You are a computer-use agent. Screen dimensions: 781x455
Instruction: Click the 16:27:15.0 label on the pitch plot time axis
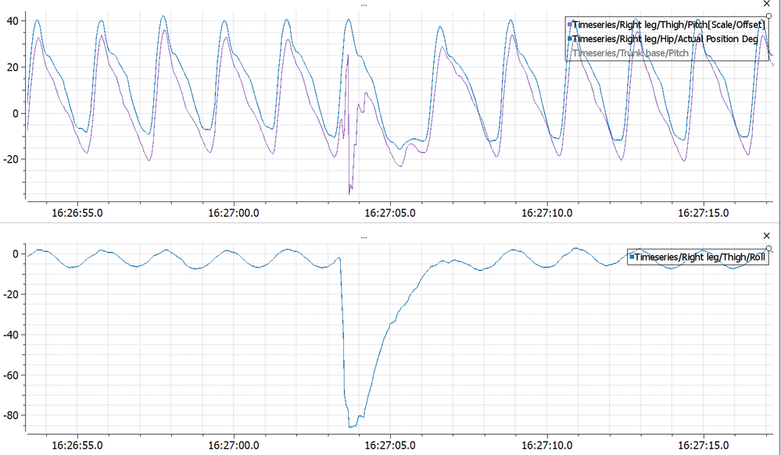point(704,213)
